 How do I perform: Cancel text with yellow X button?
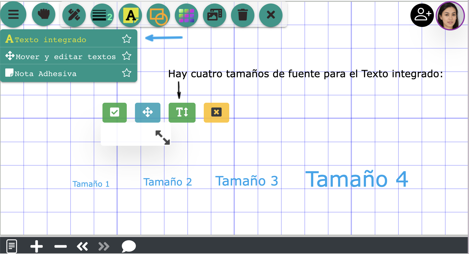coord(216,112)
